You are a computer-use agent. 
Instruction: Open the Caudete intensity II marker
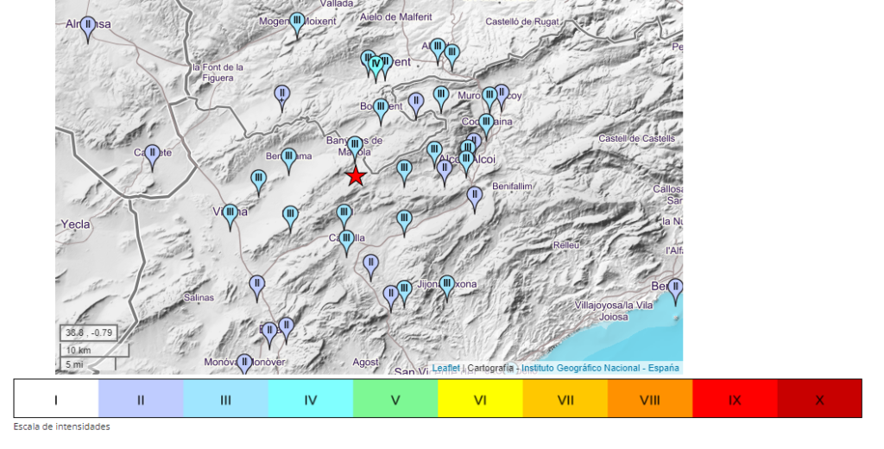pyautogui.click(x=153, y=155)
